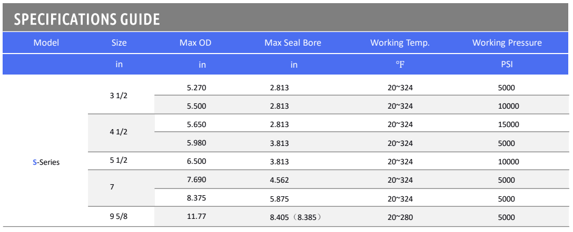Select the 4.562 seal bore value
The image size is (573, 232).
(280, 180)
